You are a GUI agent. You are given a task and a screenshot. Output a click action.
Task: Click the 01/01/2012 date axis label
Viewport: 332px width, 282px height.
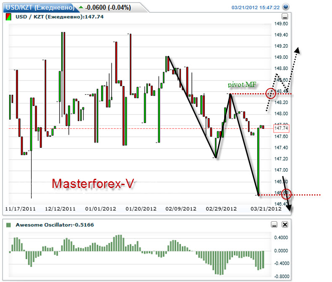click(x=101, y=209)
